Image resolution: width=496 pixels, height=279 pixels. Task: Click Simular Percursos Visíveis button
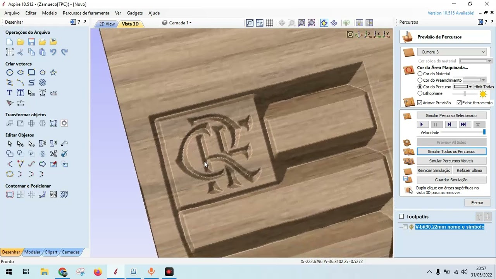click(451, 161)
